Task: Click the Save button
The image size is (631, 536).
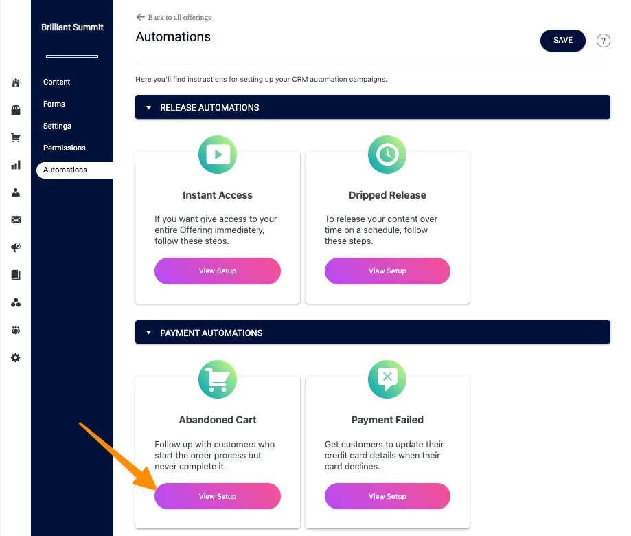Action: pos(562,41)
